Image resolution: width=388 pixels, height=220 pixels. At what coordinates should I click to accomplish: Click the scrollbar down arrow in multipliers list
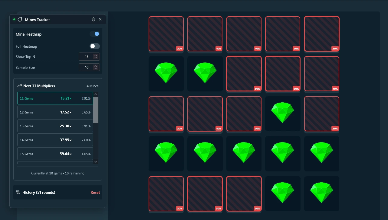96,162
